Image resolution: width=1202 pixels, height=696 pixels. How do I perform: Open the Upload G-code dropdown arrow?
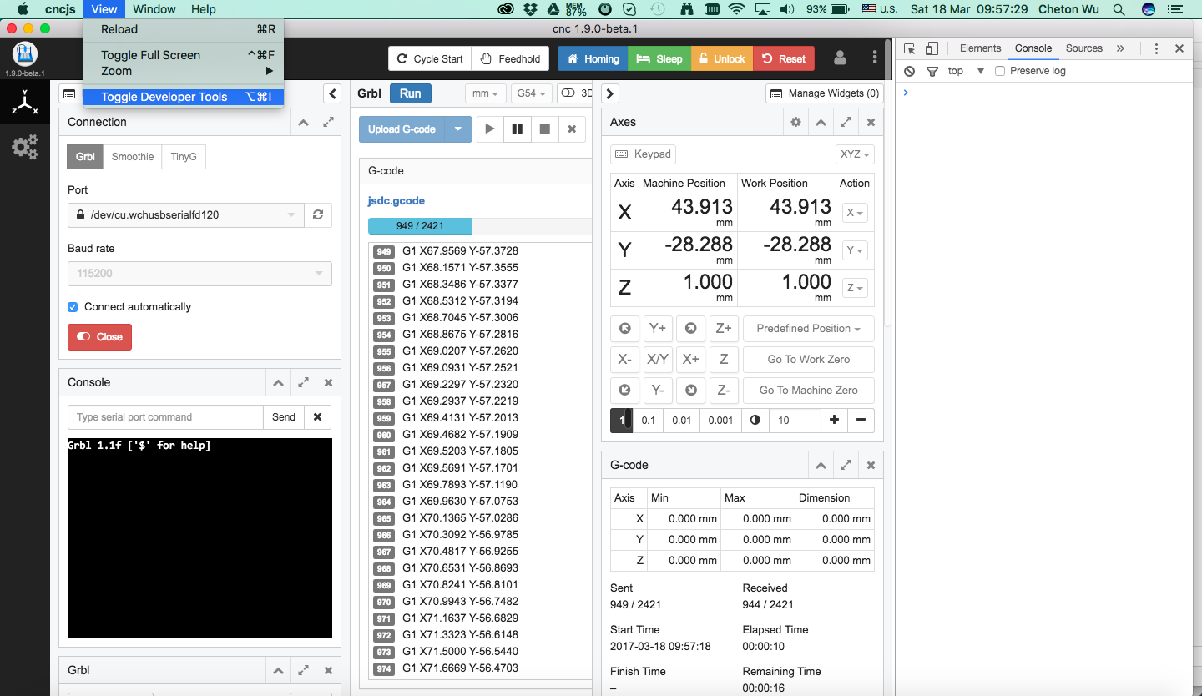[x=457, y=129]
